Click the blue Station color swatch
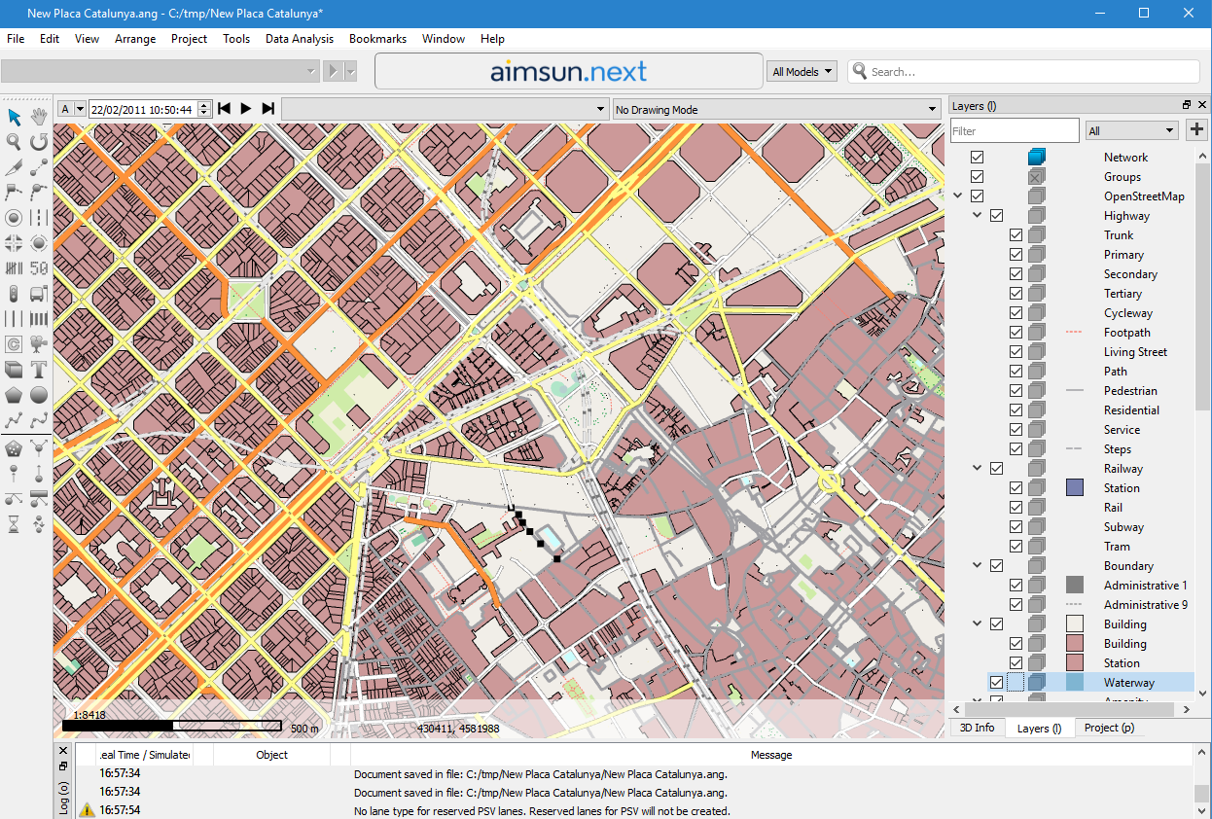Screen dimensions: 1212x819 (x=1074, y=487)
